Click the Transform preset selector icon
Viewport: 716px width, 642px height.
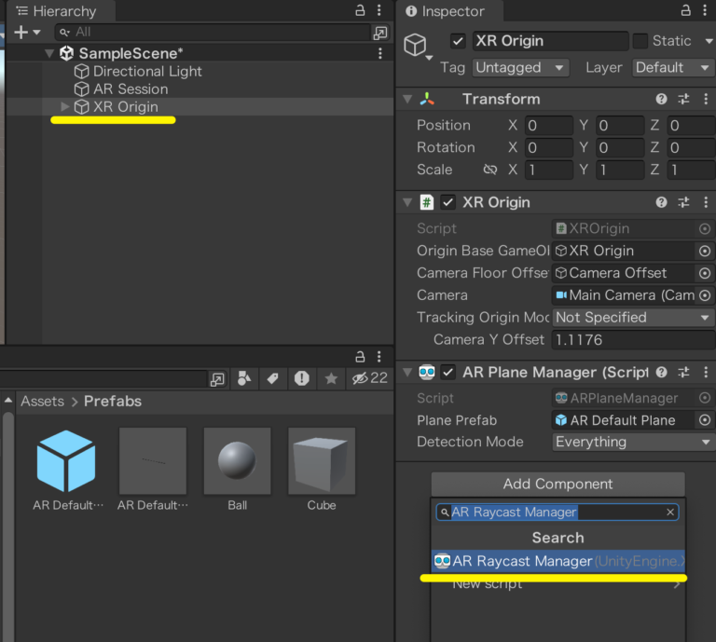(x=683, y=99)
